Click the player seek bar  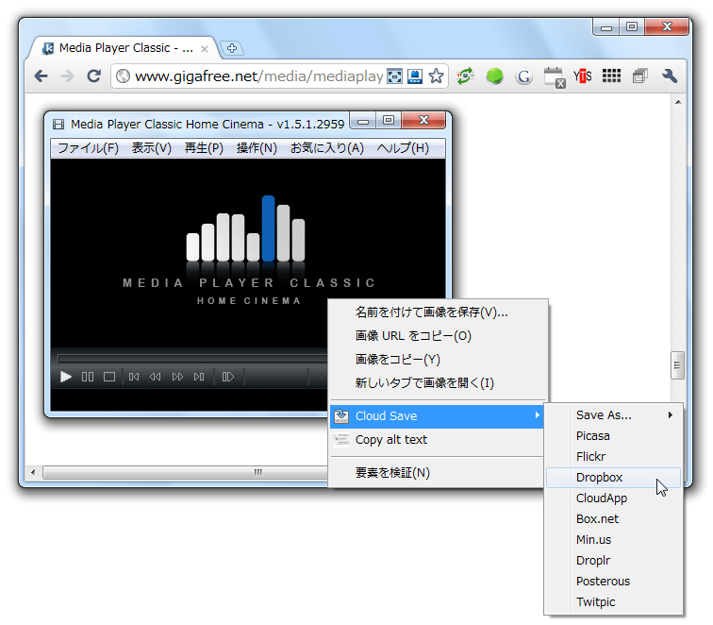click(x=192, y=359)
